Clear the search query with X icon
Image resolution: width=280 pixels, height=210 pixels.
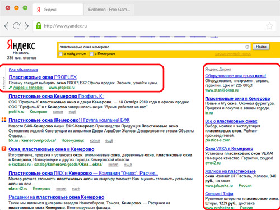point(247,47)
